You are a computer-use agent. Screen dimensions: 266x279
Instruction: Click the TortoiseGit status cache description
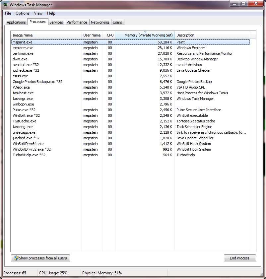point(196,121)
